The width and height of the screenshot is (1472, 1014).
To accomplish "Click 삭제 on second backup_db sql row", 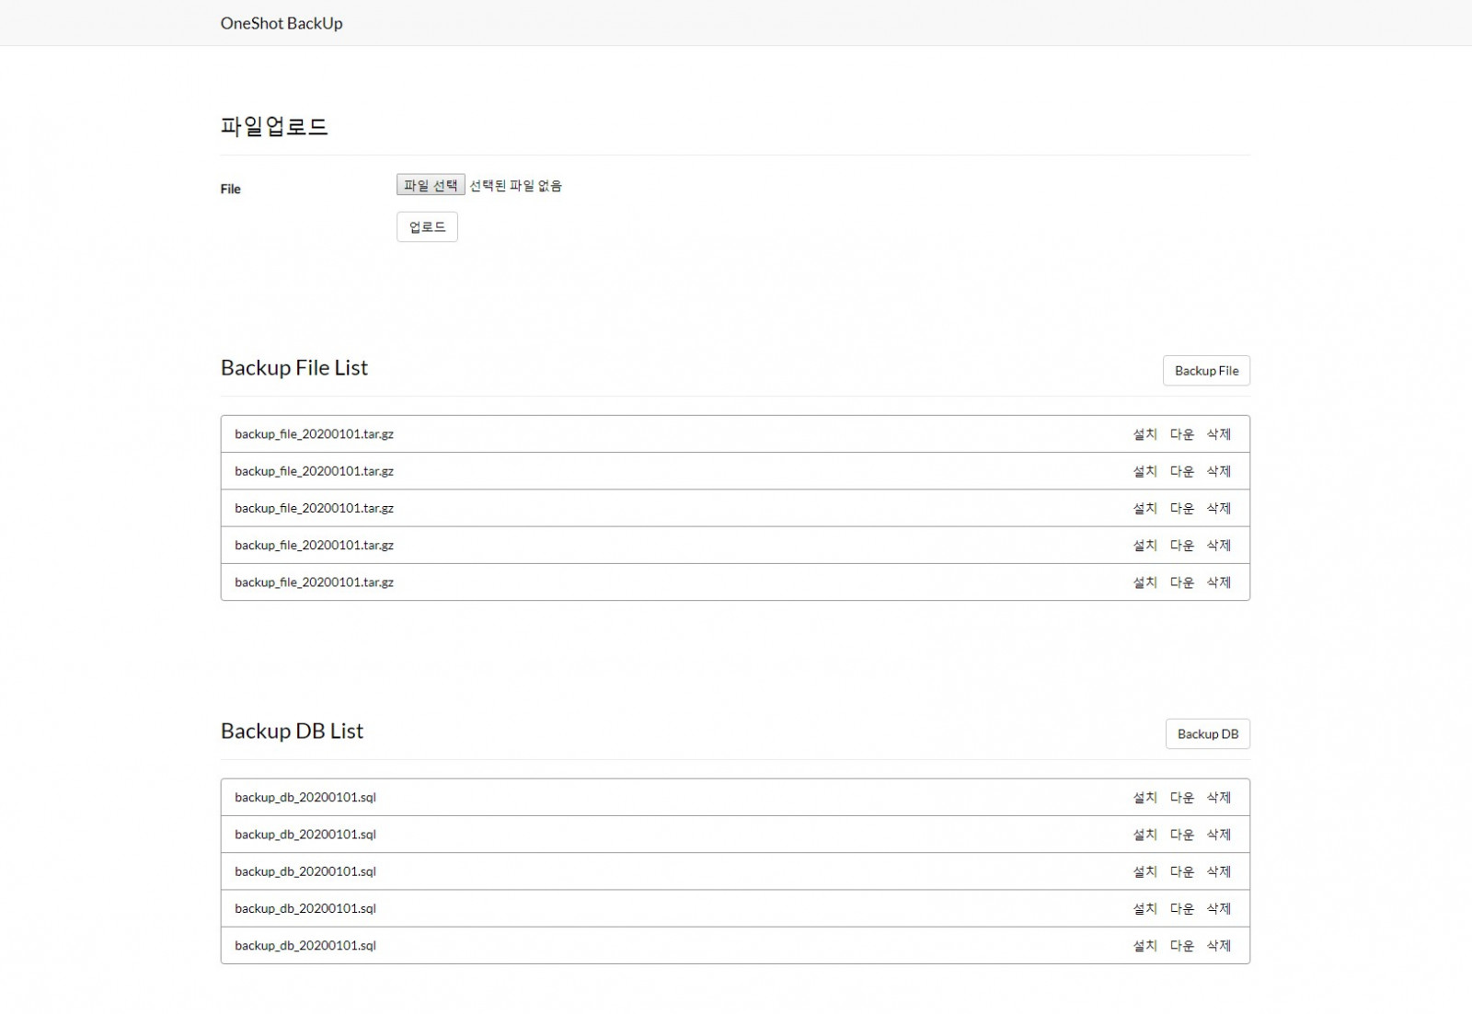I will 1219,835.
